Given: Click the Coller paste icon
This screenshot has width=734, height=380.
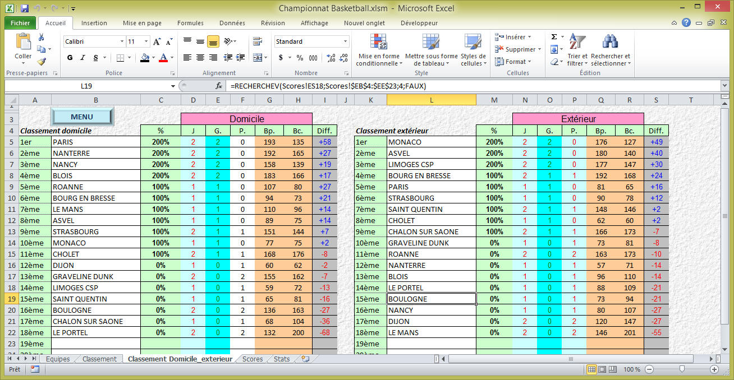Looking at the screenshot, I should (23, 42).
